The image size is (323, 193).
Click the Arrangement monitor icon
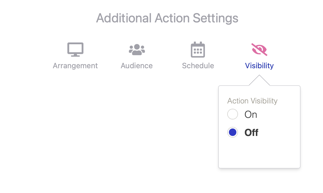pyautogui.click(x=75, y=50)
